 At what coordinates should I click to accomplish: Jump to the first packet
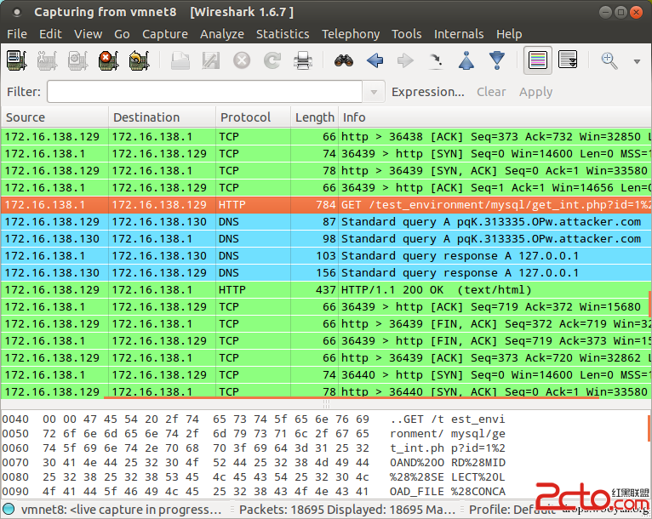coord(466,60)
